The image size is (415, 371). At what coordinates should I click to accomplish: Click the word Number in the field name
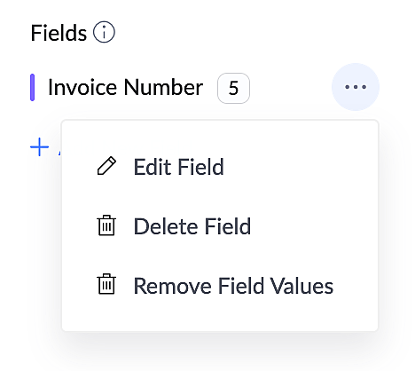tap(163, 87)
